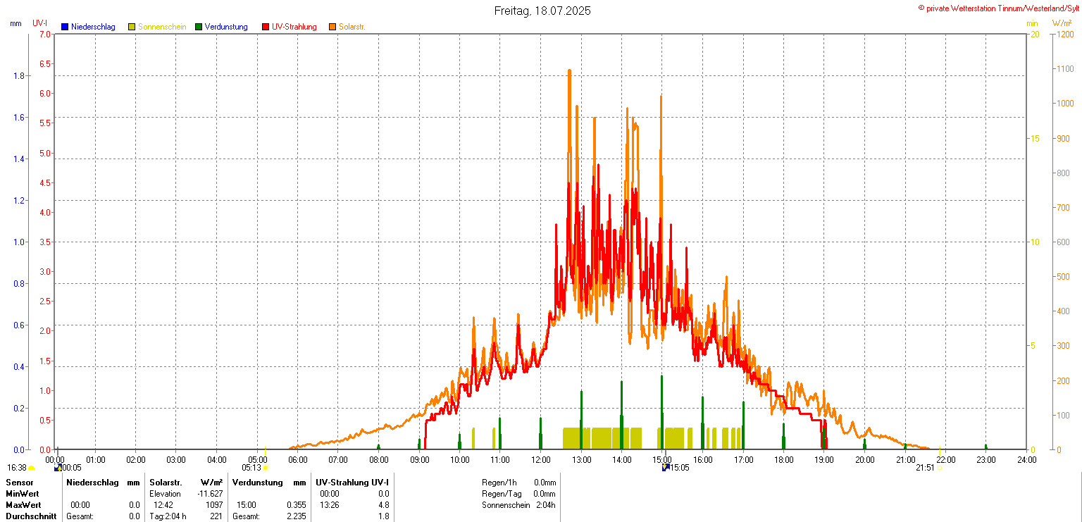Click the sunrise sun icon at 05:13

point(266,468)
